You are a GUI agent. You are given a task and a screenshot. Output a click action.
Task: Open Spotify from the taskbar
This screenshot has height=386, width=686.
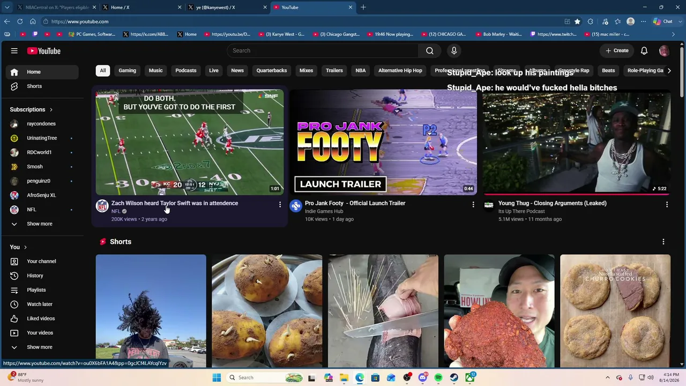tap(438, 377)
